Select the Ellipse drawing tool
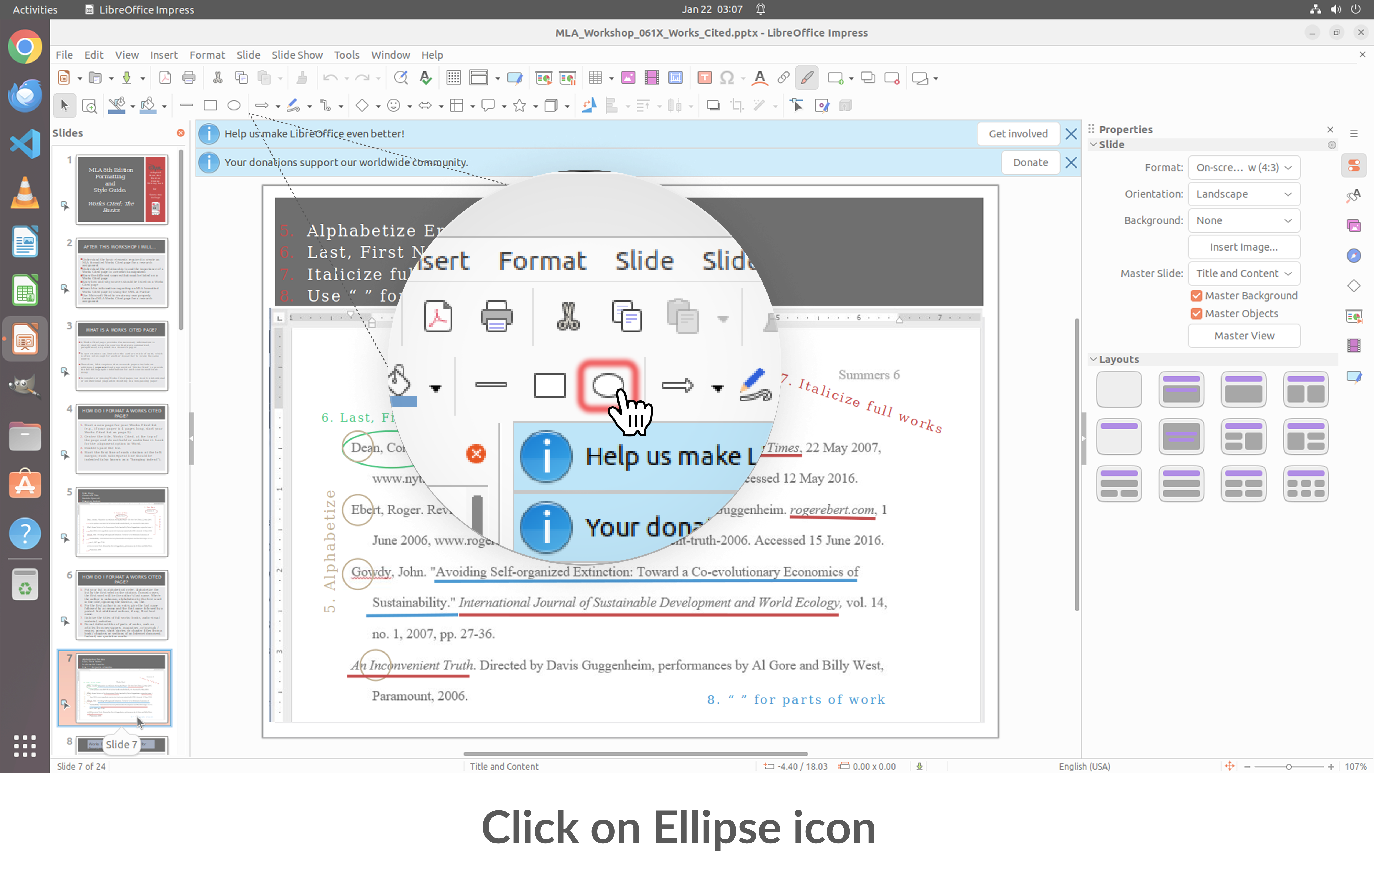The height and width of the screenshot is (870, 1374). (234, 106)
